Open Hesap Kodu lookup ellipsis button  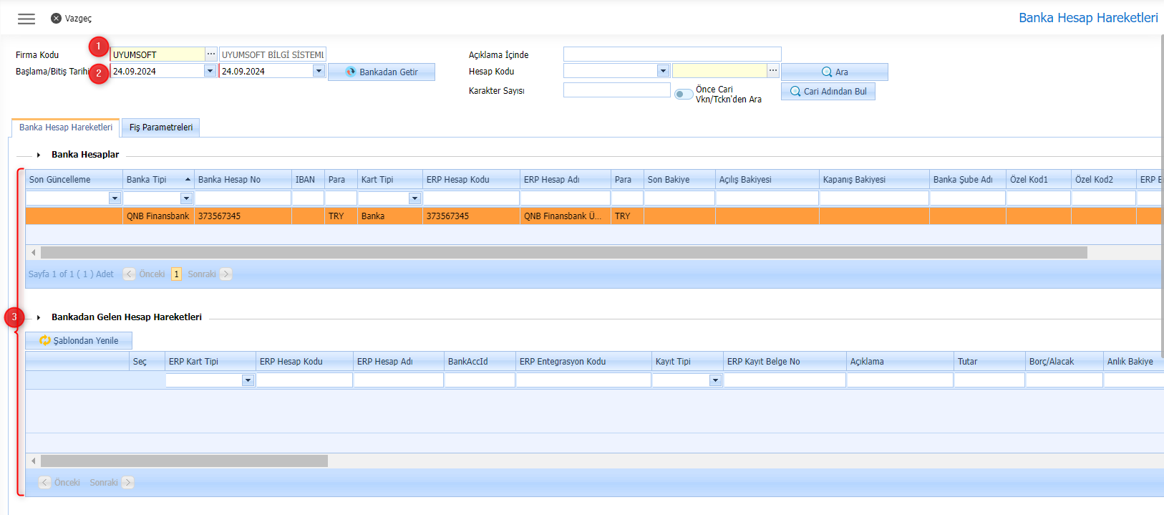[x=773, y=71]
